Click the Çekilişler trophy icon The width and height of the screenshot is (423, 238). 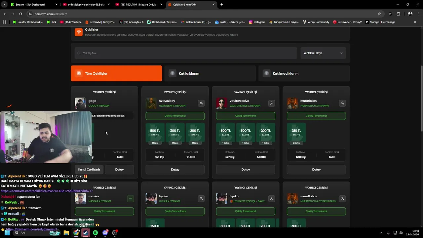pos(79,32)
